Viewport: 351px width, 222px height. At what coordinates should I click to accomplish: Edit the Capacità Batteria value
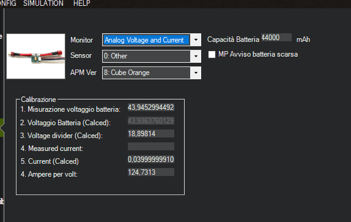click(276, 37)
